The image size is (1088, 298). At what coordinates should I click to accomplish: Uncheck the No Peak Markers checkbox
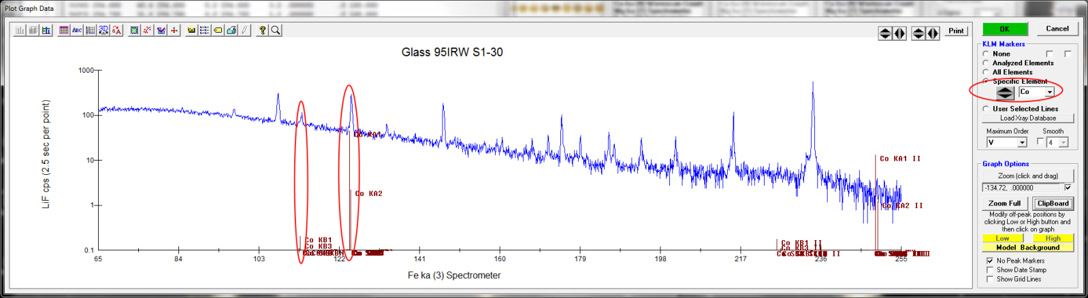(x=990, y=261)
